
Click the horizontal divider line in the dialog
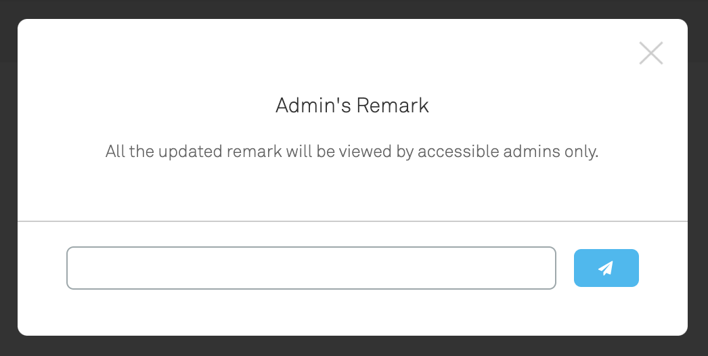coord(352,221)
